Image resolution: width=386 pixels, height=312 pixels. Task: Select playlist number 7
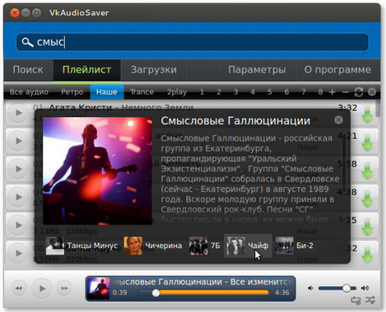[304, 92]
